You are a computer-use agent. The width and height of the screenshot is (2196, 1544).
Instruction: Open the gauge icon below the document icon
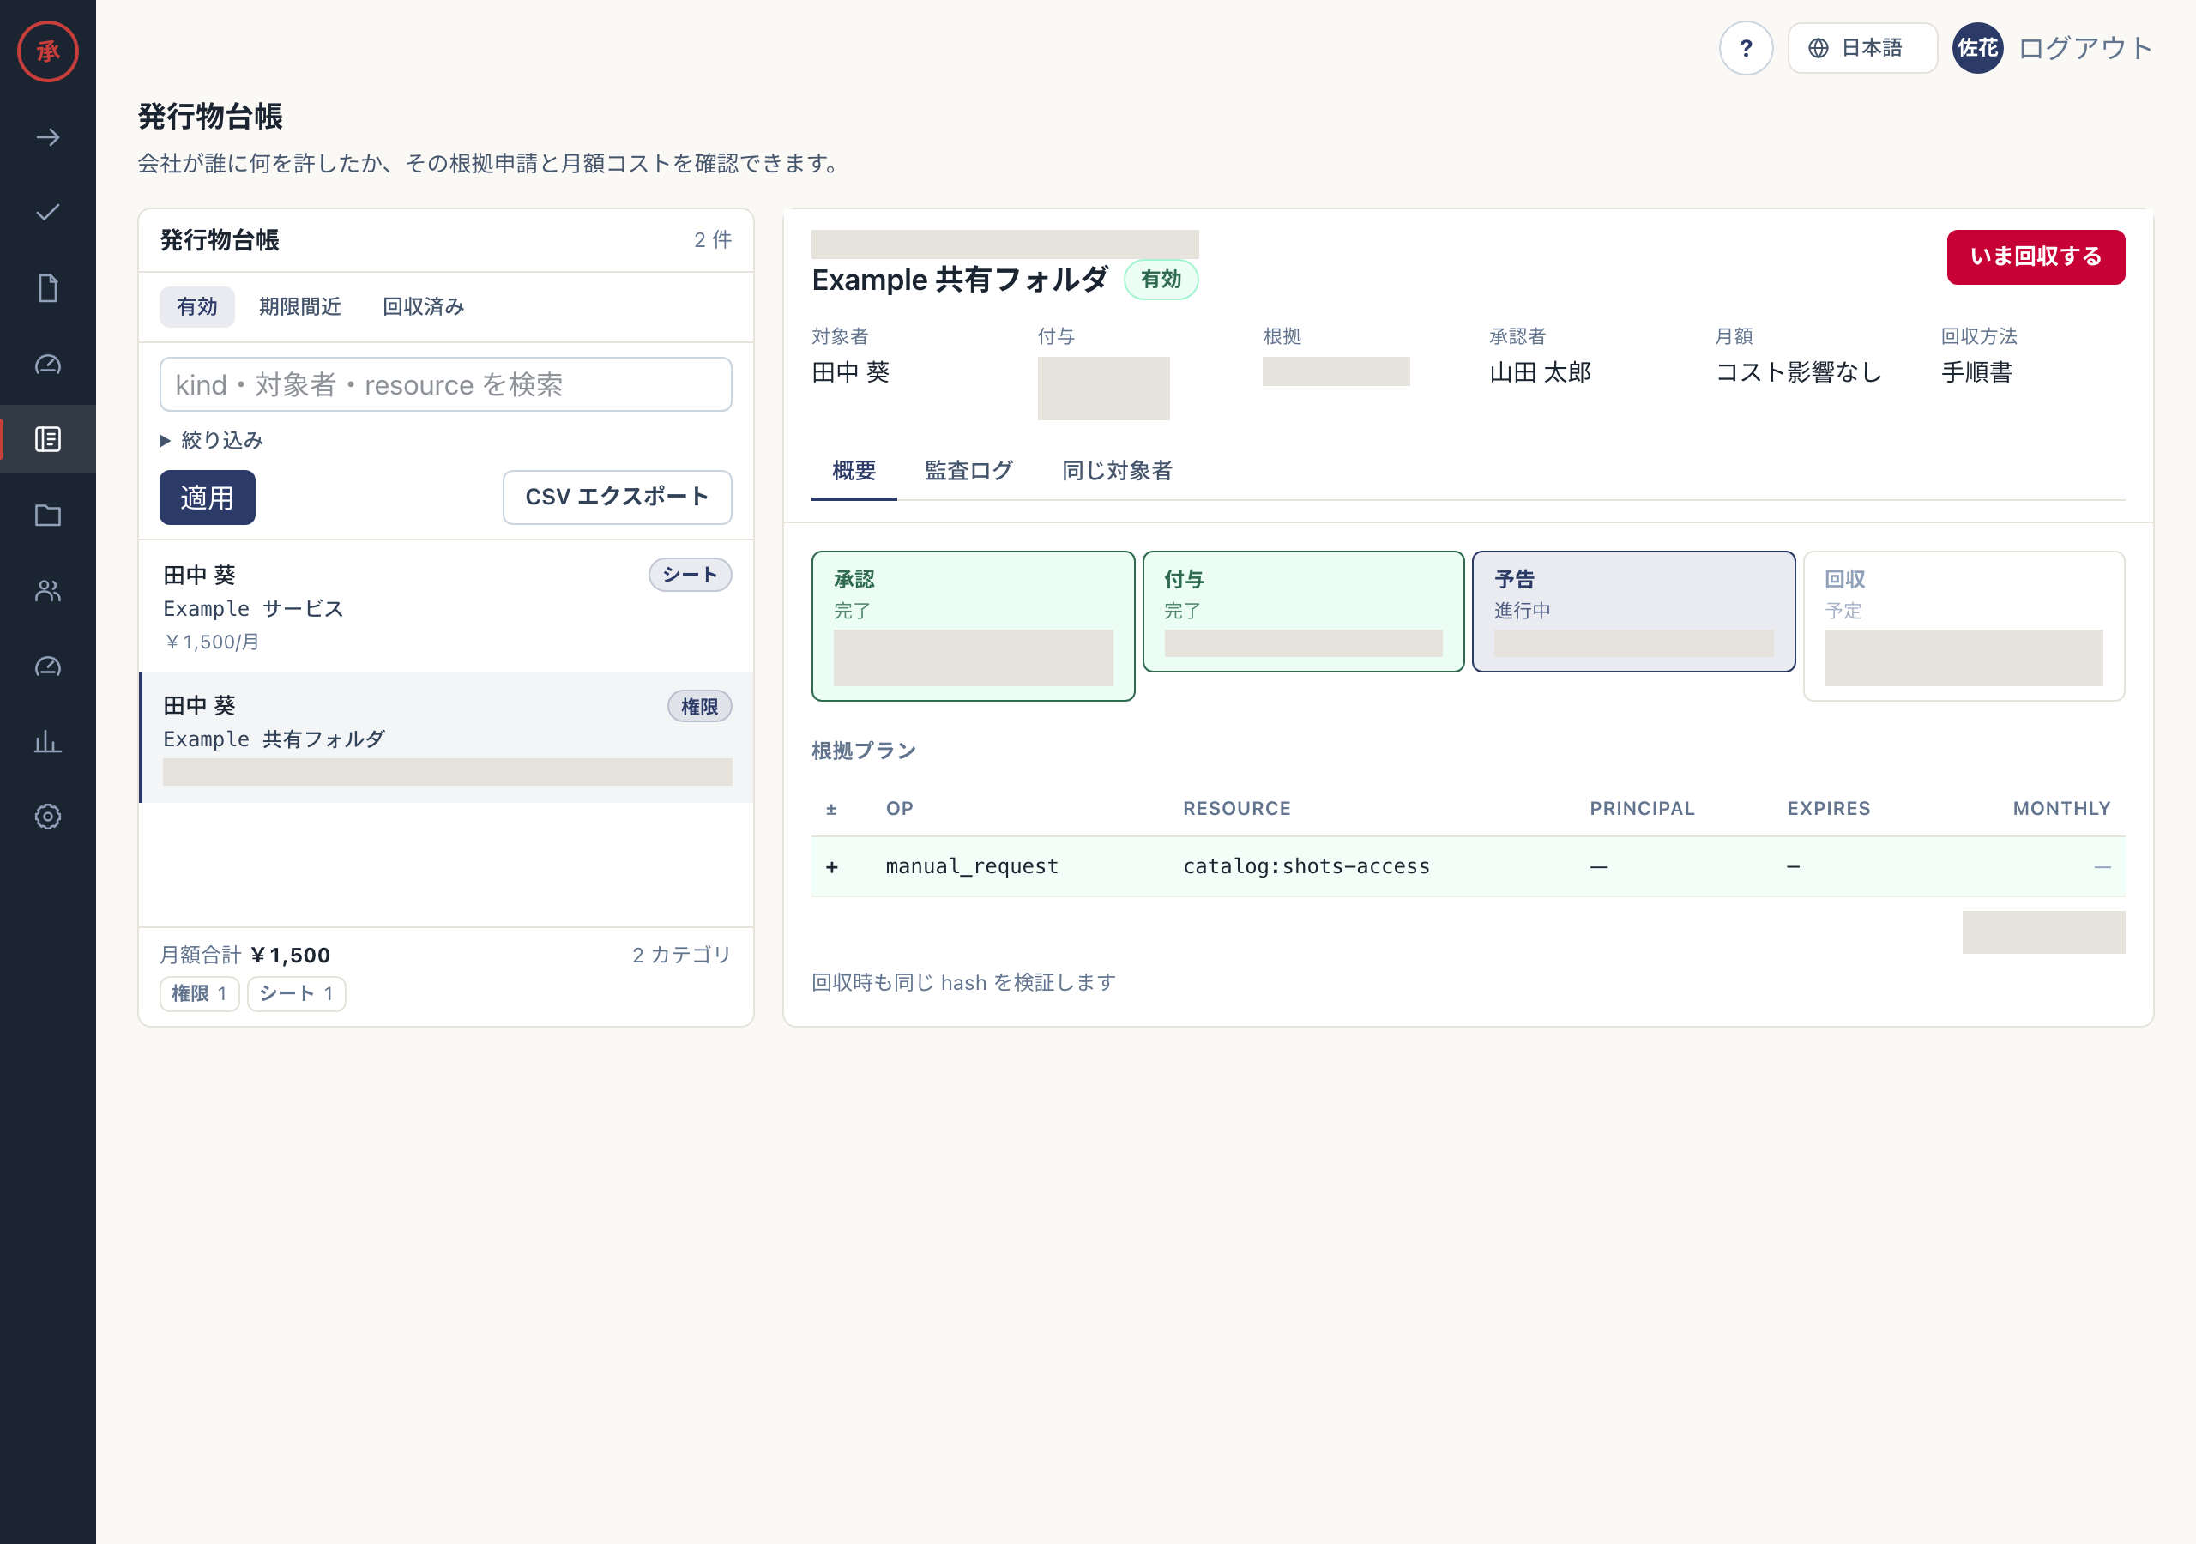tap(48, 364)
